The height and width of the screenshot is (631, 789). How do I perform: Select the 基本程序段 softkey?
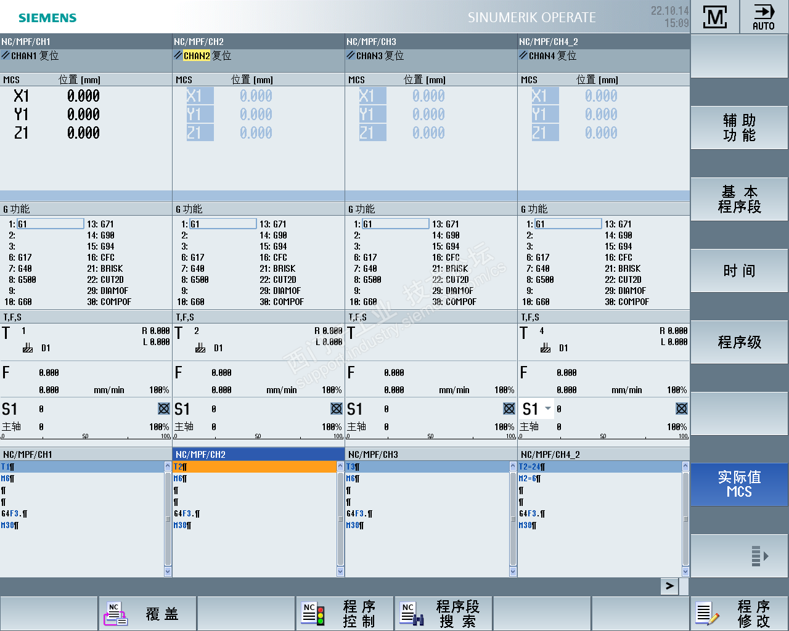coord(739,199)
